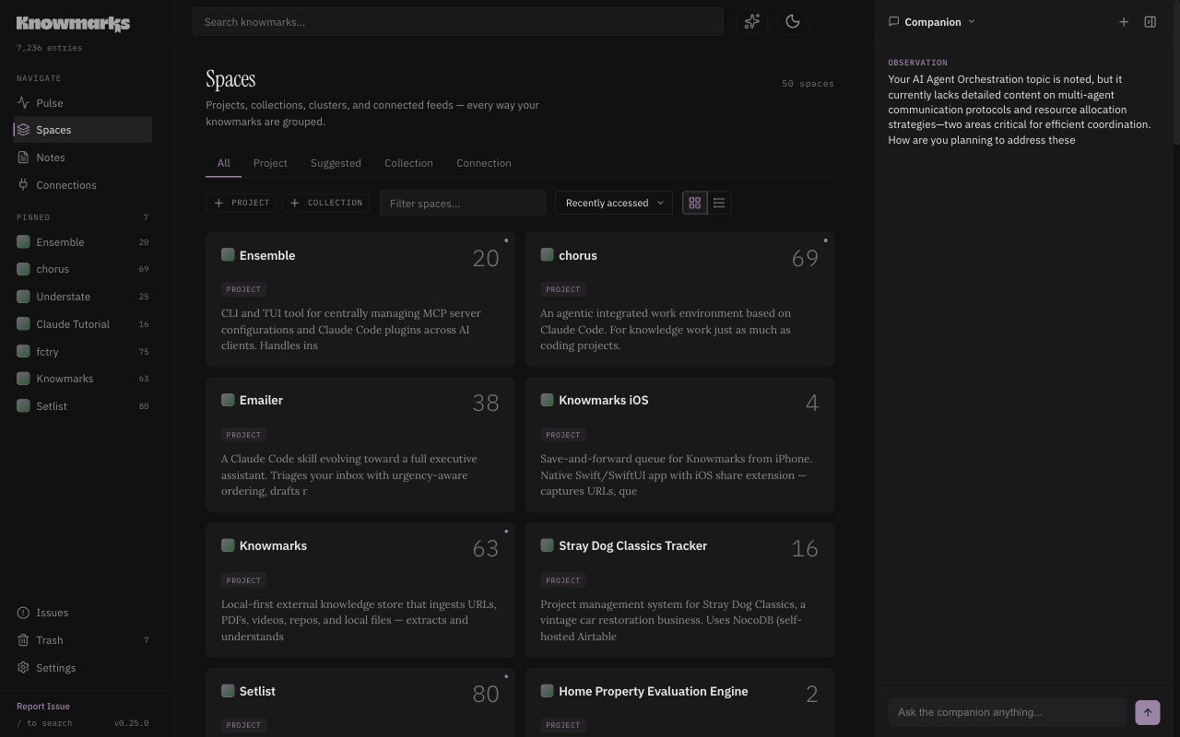Click the AI sparkle icon beside search
The width and height of the screenshot is (1180, 737).
click(x=752, y=21)
